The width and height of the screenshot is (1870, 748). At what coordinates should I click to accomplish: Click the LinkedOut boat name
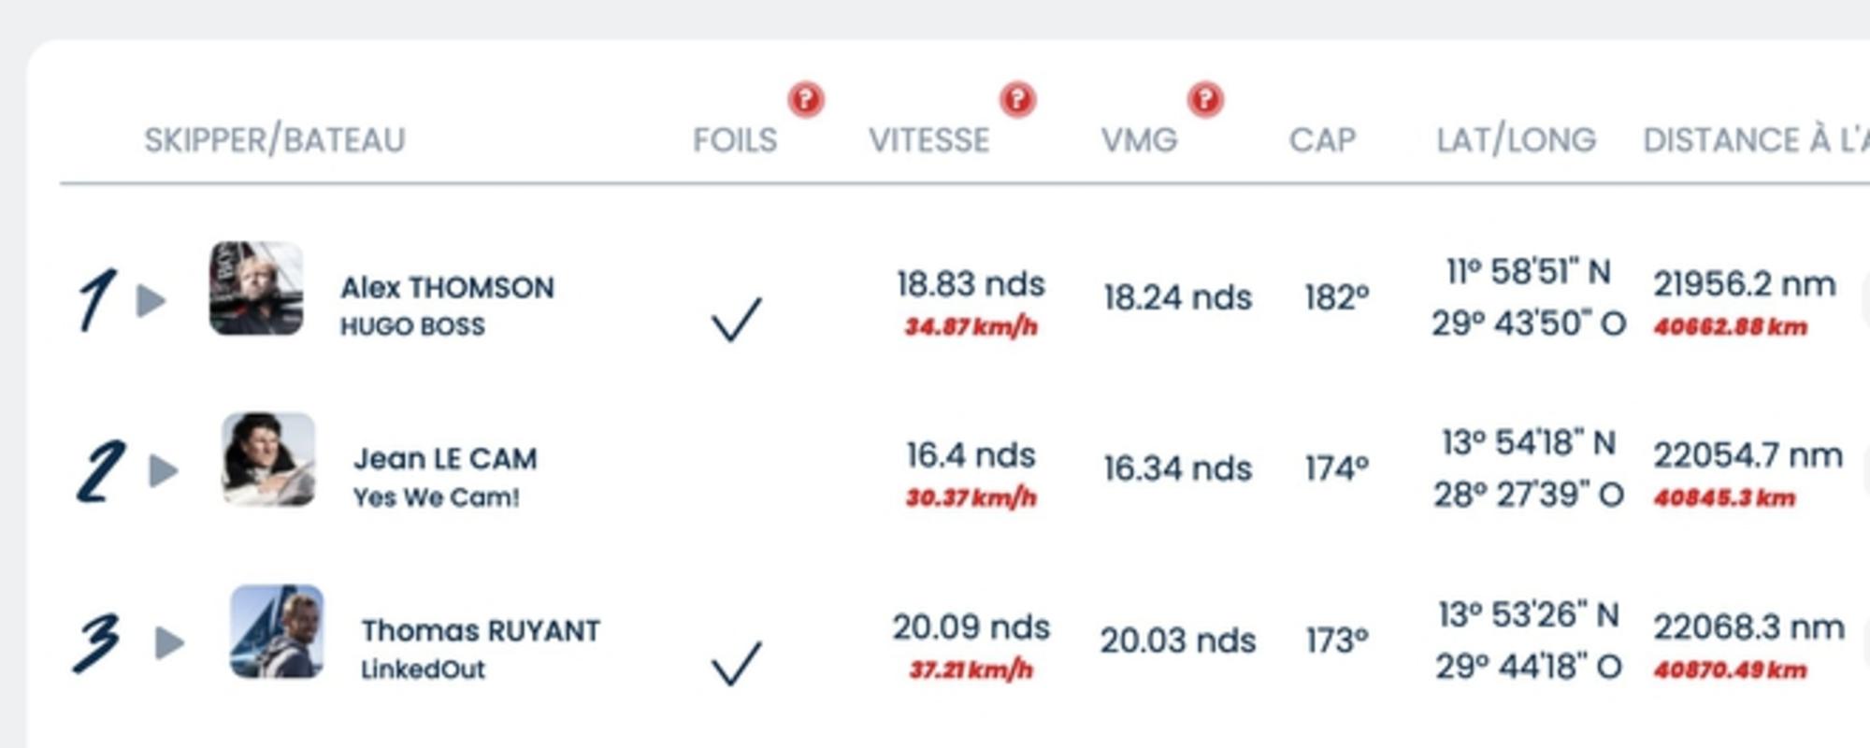(423, 669)
